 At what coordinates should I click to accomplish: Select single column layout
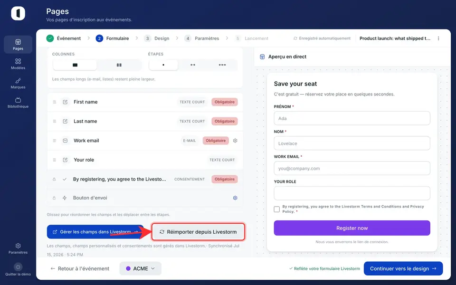click(75, 65)
